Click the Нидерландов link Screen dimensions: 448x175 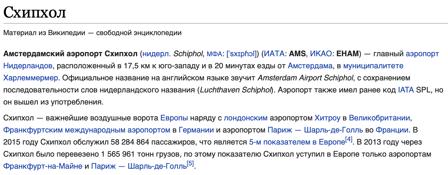(x=28, y=66)
